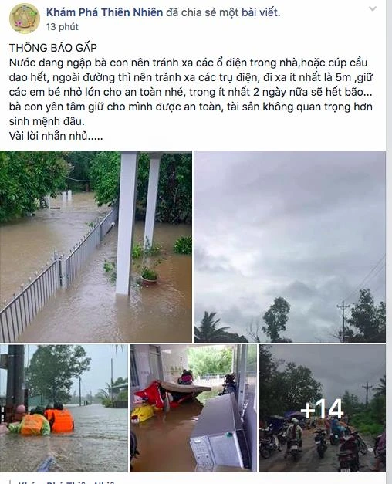Viewport: 392px width, 484px height.
Task: Open the shared page name below photos
Action: [66, 482]
